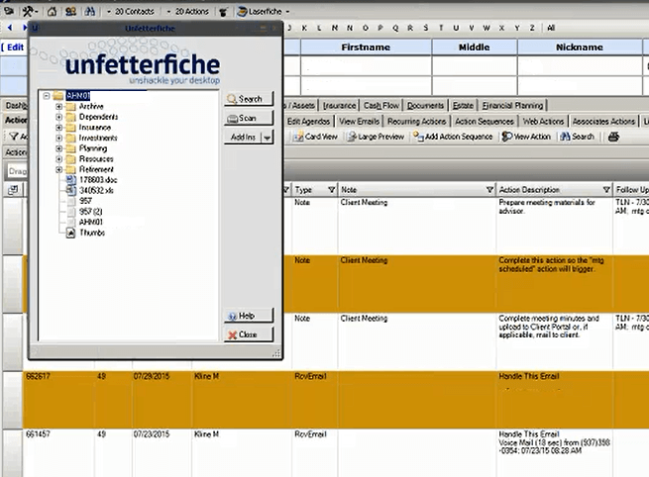Open the Action Description column filter
Screen dimensions: 649x477
tap(606, 190)
